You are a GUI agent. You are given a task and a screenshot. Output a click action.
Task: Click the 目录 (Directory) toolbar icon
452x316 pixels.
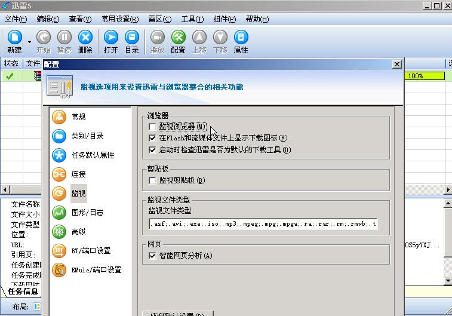click(132, 38)
